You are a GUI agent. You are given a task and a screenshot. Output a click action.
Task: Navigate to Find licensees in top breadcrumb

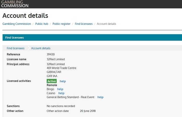pos(84,24)
